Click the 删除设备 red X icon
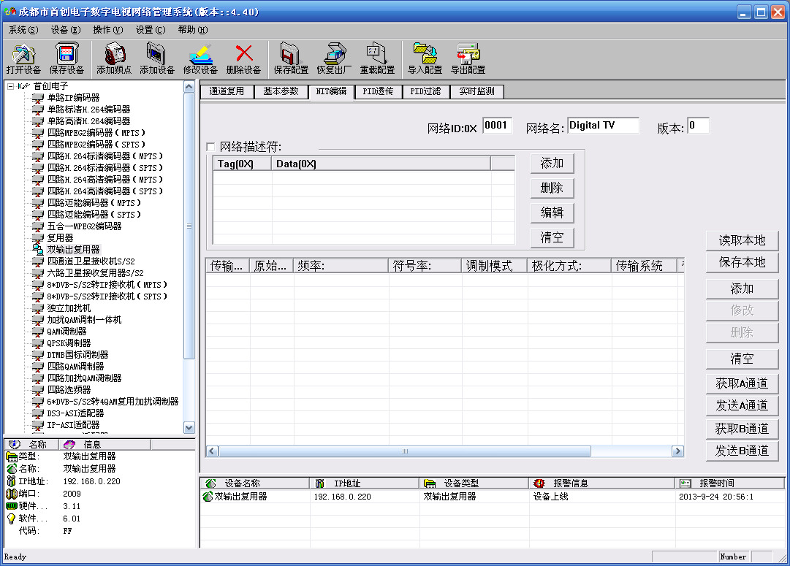 tap(244, 53)
